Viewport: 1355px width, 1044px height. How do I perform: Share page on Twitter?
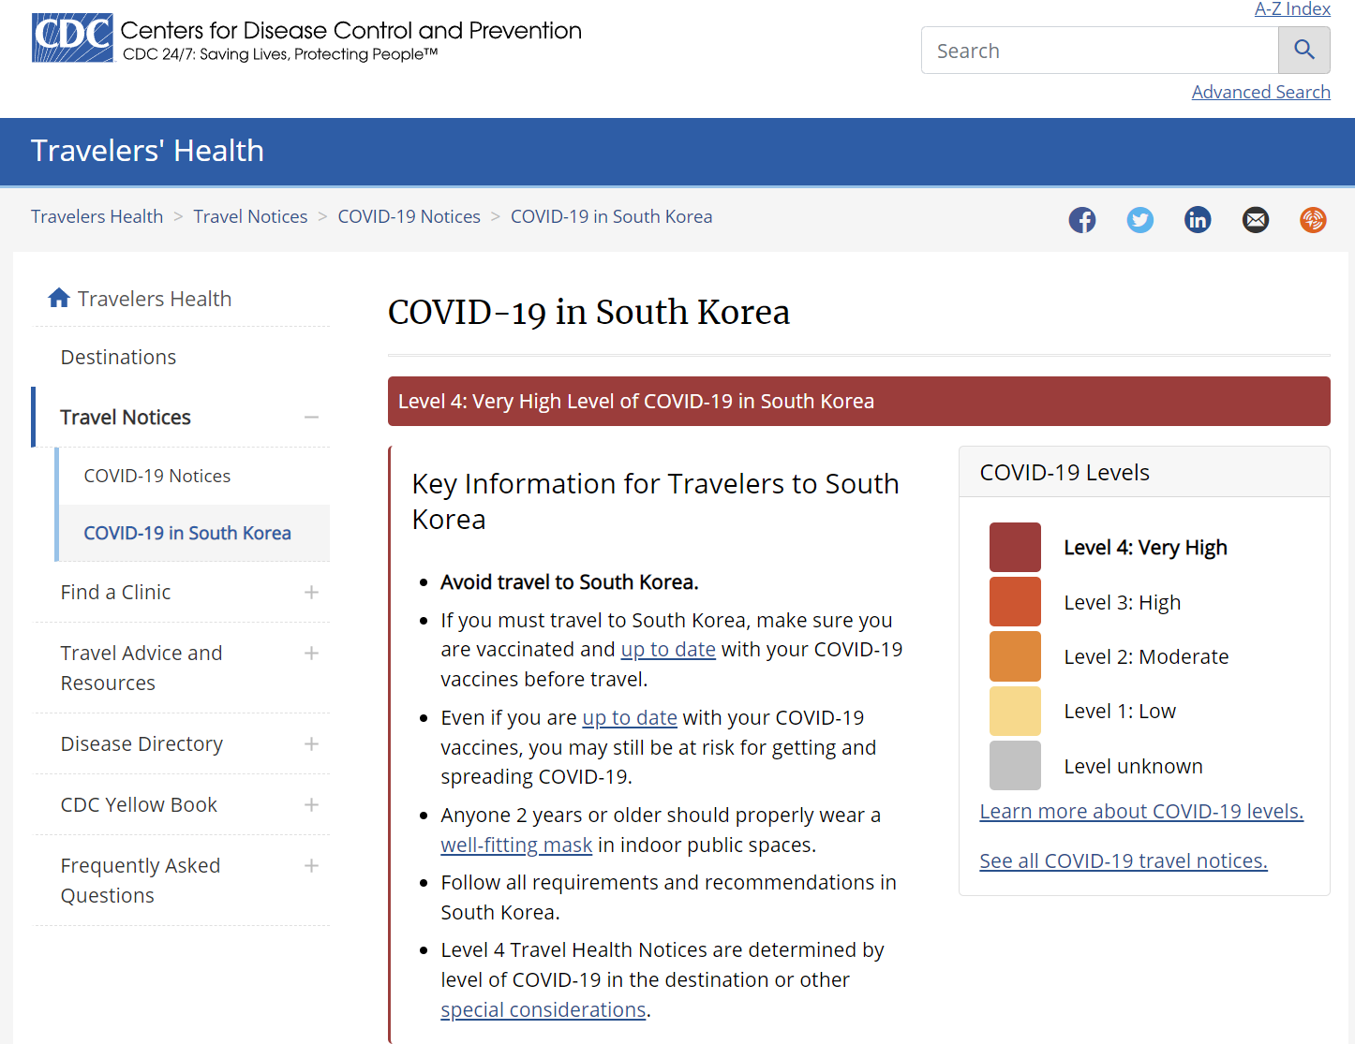pos(1140,220)
